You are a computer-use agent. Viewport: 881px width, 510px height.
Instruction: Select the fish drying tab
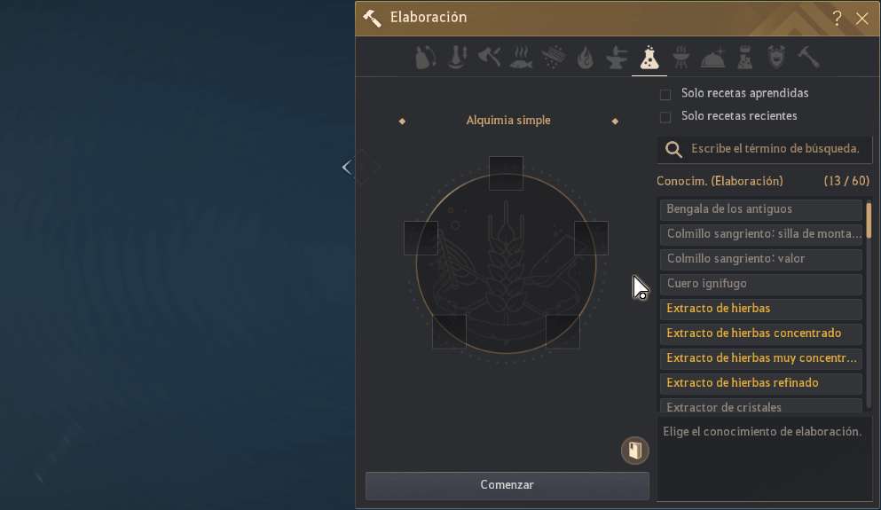click(522, 59)
